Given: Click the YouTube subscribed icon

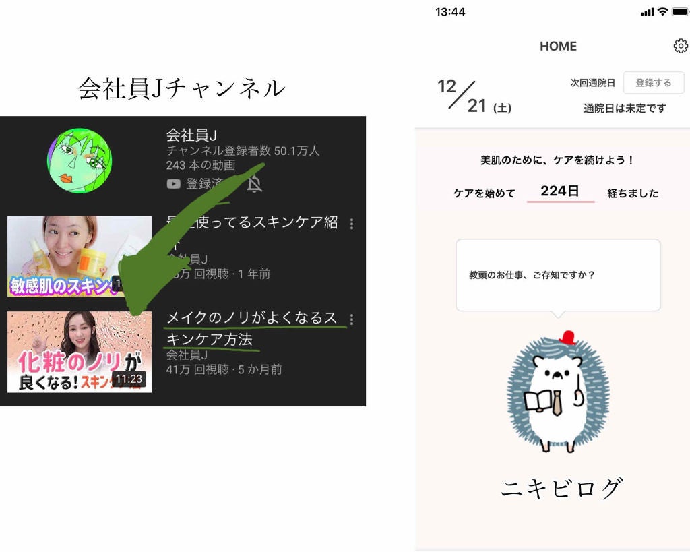Looking at the screenshot, I should tap(174, 184).
